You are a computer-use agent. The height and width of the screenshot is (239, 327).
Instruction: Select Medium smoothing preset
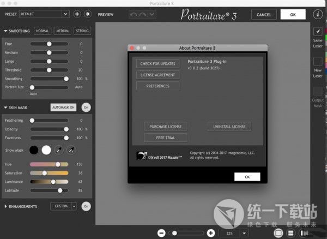point(62,31)
